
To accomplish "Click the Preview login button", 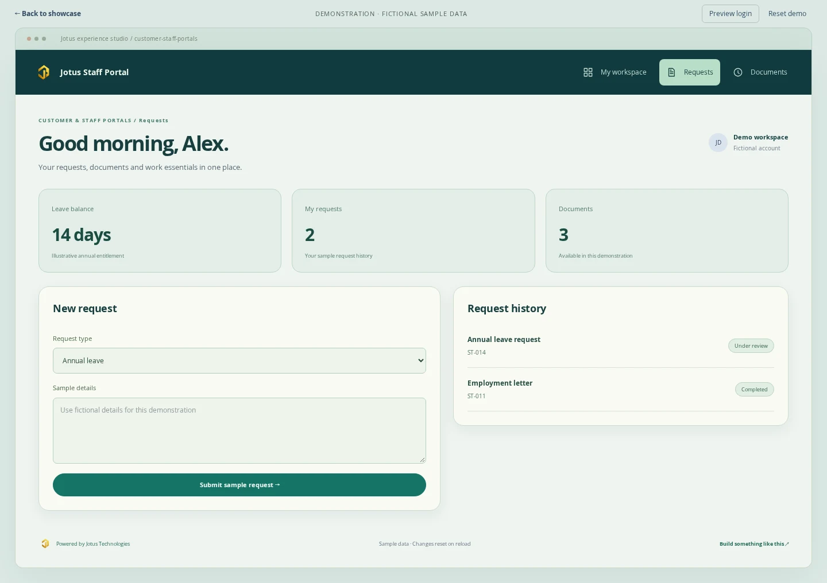I will click(x=731, y=14).
